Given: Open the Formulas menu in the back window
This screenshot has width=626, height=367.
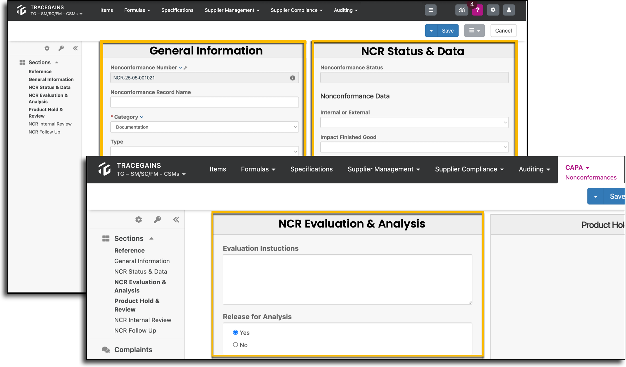Looking at the screenshot, I should [137, 10].
